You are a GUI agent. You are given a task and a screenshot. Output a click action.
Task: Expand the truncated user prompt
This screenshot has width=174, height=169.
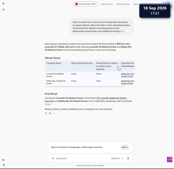(x=128, y=31)
